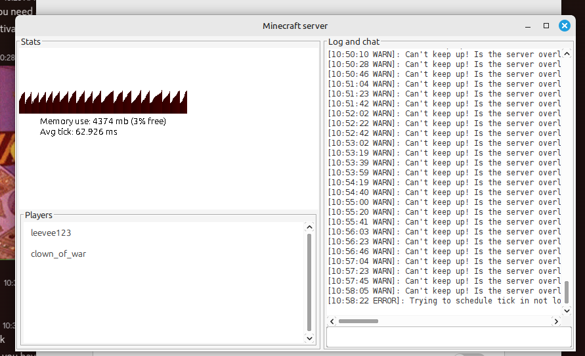The height and width of the screenshot is (356, 585).
Task: Click the 10:54:40 WARN log line
Action: [444, 192]
